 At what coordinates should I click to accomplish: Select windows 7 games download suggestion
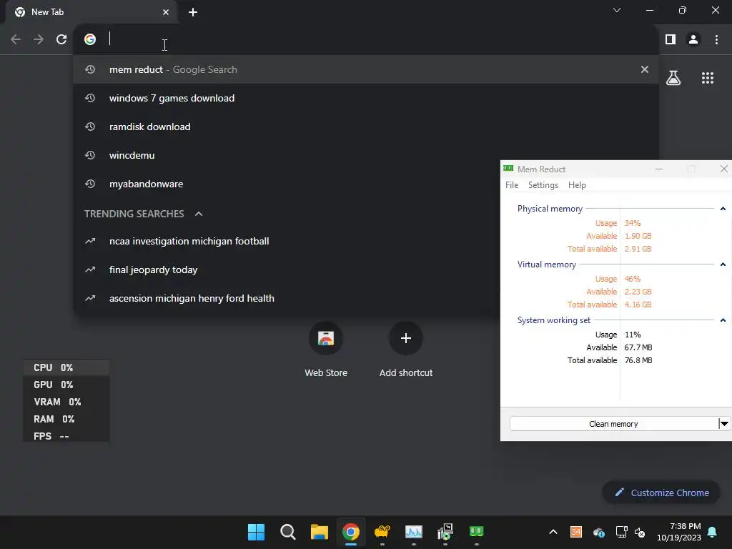coord(365,98)
